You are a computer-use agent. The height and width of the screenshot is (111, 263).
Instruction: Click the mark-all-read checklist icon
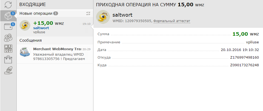pos(88,14)
